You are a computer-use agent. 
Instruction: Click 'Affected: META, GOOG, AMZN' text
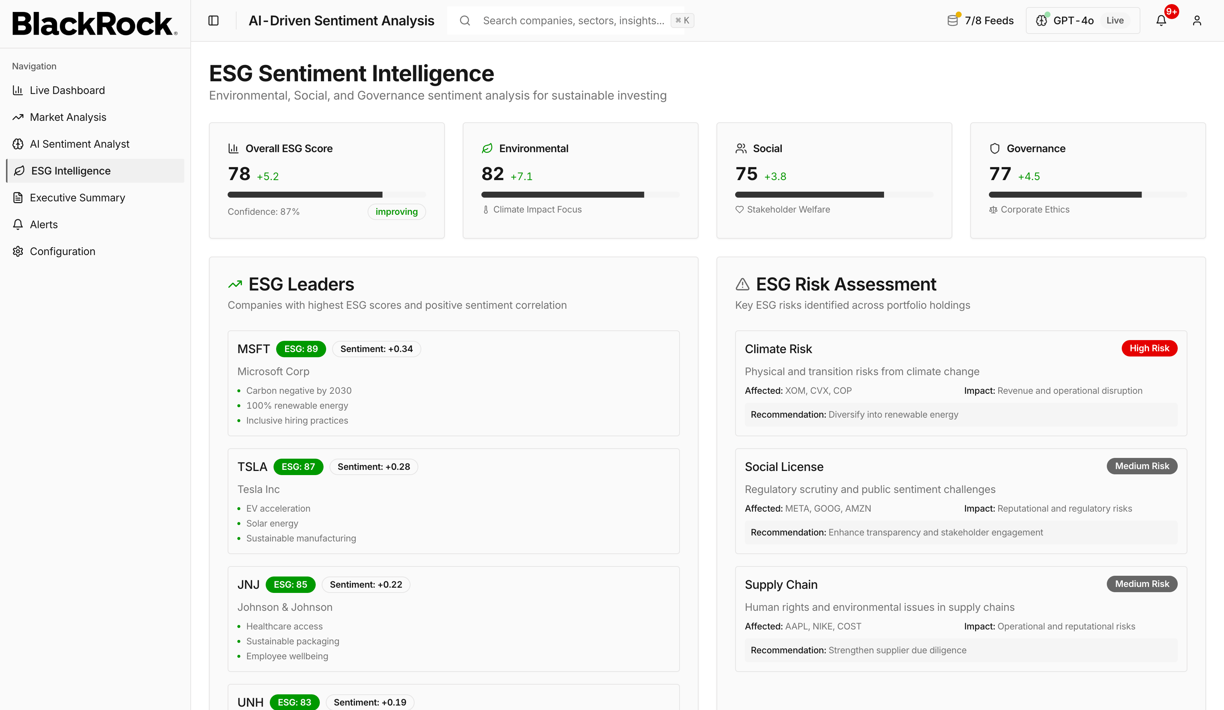[808, 509]
